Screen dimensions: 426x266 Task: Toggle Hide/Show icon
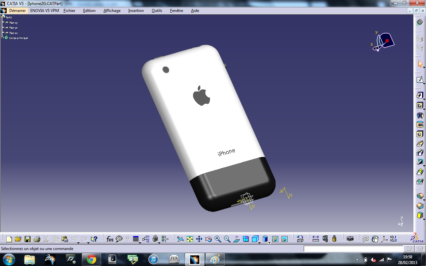[x=275, y=239]
